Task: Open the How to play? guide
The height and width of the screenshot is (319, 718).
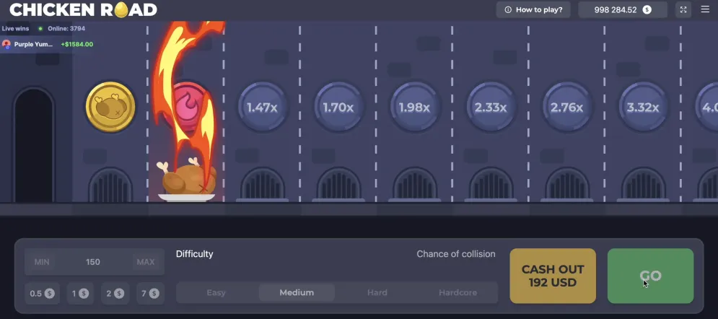Action: click(x=533, y=9)
